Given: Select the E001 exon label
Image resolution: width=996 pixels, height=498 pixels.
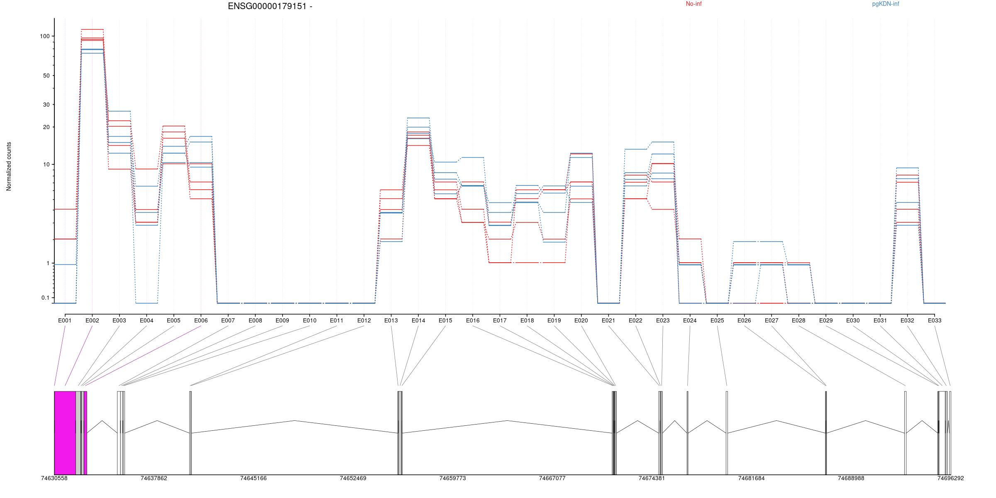Looking at the screenshot, I should tap(65, 320).
